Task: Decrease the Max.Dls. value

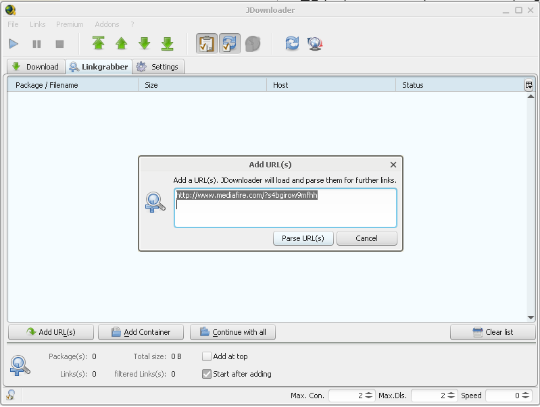Action: pyautogui.click(x=451, y=398)
